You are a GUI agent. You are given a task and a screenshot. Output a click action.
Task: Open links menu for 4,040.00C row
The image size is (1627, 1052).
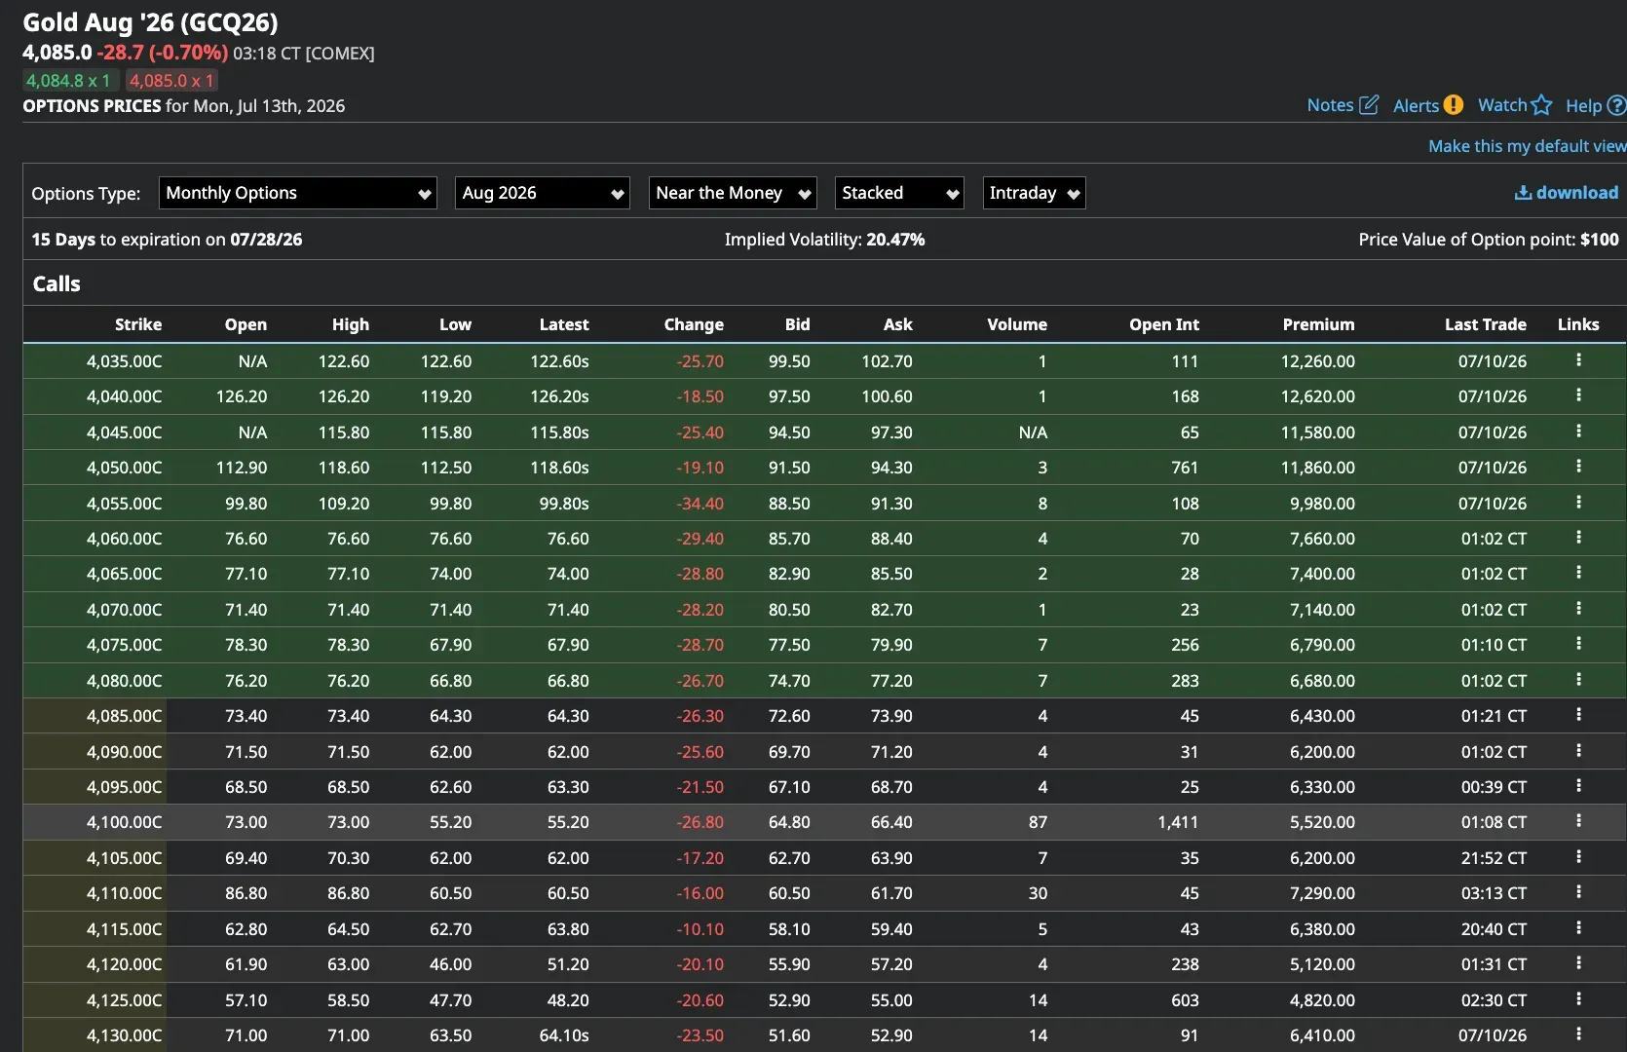pyautogui.click(x=1578, y=395)
